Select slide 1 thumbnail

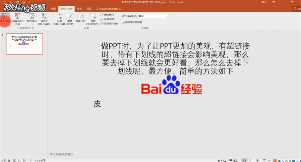25,44
